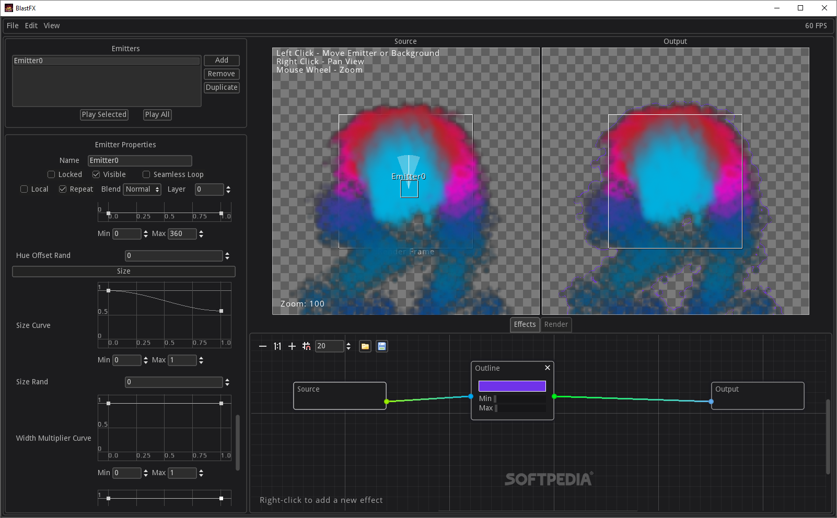
Task: Select the Output node in graph
Action: [758, 396]
